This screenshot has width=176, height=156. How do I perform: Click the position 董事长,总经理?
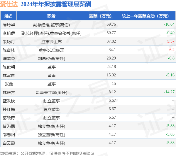click(x=51, y=50)
